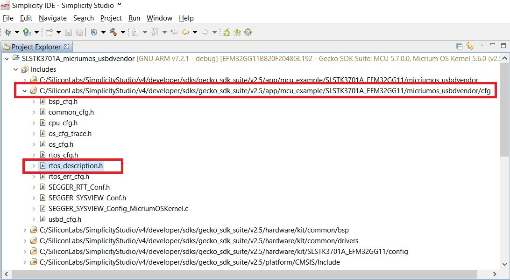Collapse the Includes tree node
The image size is (510, 280).
[x=15, y=69]
